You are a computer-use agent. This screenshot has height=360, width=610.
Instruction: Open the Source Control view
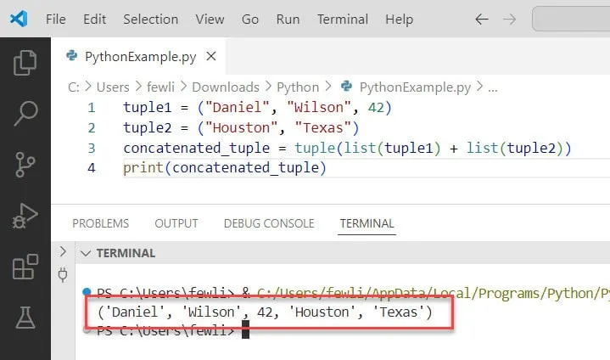tap(25, 164)
